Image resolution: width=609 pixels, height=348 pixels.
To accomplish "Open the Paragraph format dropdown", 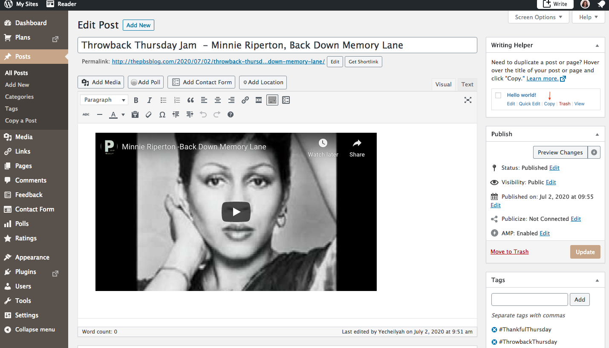I will pos(104,100).
